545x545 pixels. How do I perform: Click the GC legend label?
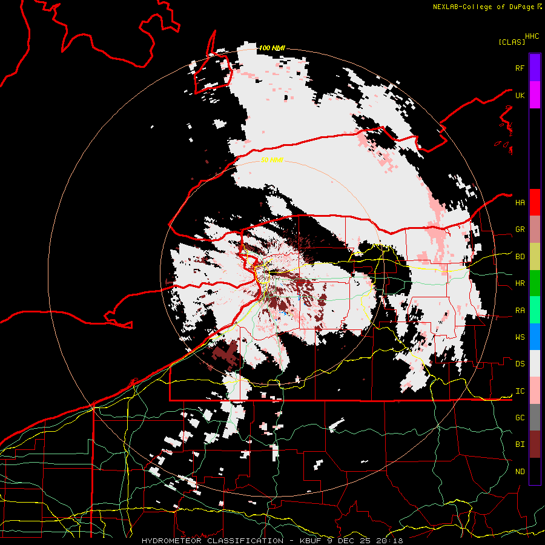click(x=520, y=417)
